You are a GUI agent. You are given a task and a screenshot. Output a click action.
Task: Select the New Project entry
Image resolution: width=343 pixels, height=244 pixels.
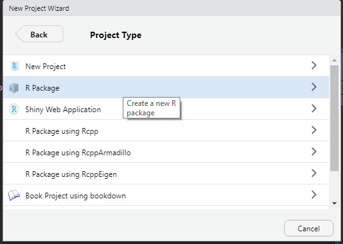[166, 66]
